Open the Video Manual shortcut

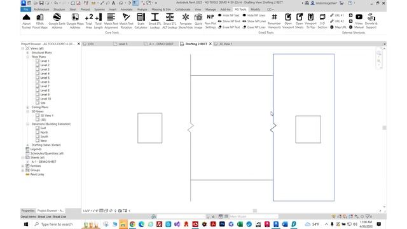click(x=359, y=21)
